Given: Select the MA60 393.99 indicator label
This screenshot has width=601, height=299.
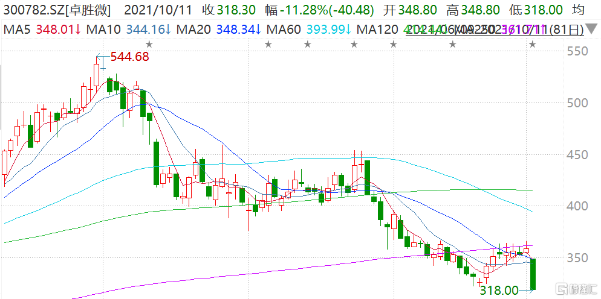Looking at the screenshot, I should 308,29.
